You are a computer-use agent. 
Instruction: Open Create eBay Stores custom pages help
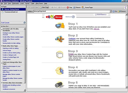[13, 37]
